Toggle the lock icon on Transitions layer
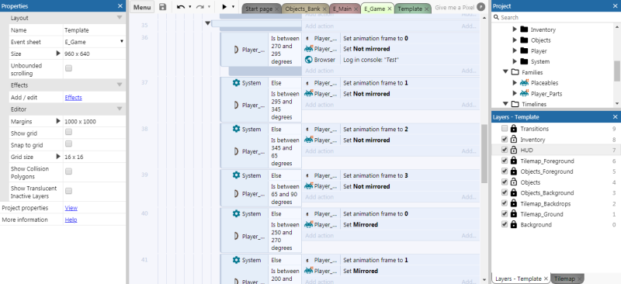This screenshot has height=284, width=621. [514, 128]
